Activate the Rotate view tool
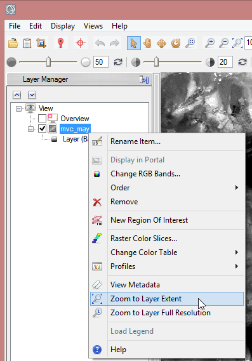The image size is (252, 361). click(176, 43)
